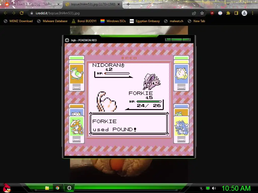Open the Egyptian Embassy bookmark

pyautogui.click(x=145, y=21)
